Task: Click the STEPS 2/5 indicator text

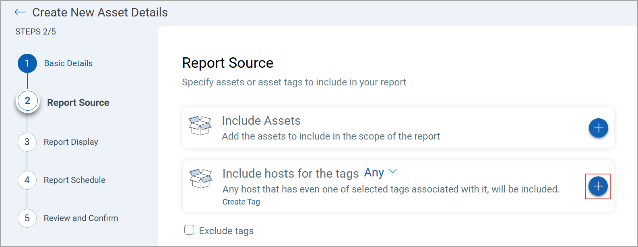Action: (x=35, y=32)
